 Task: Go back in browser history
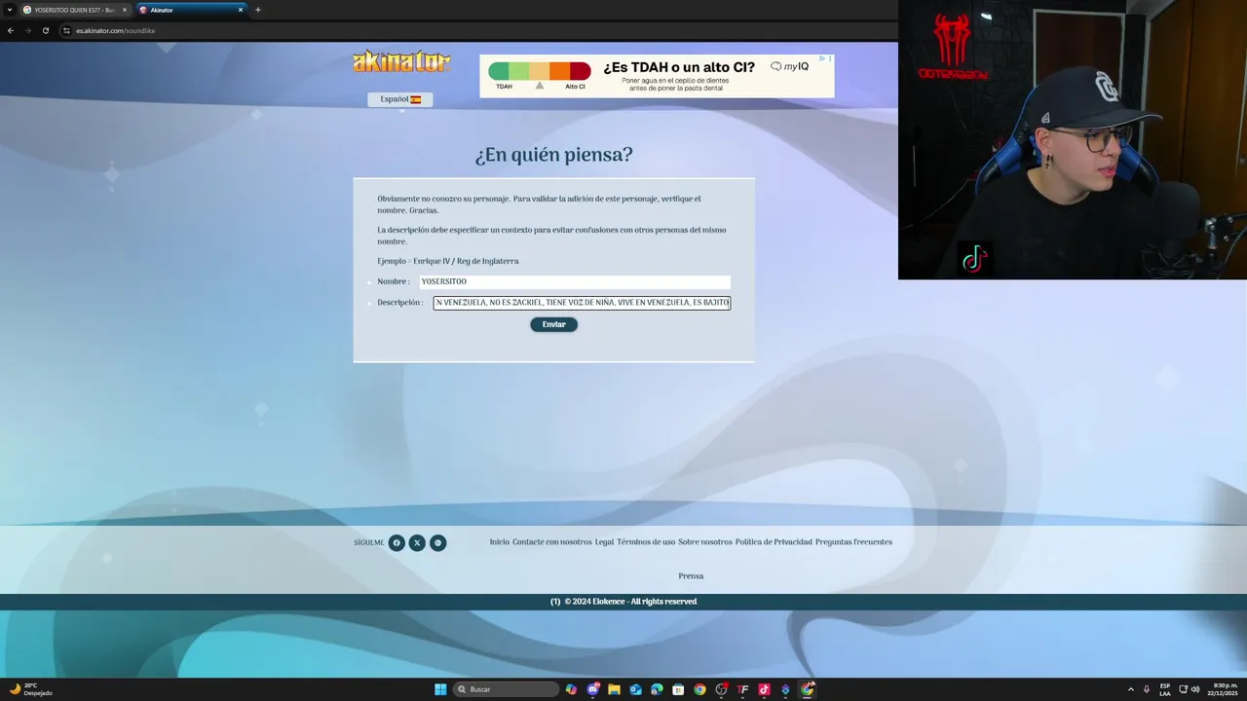(11, 30)
